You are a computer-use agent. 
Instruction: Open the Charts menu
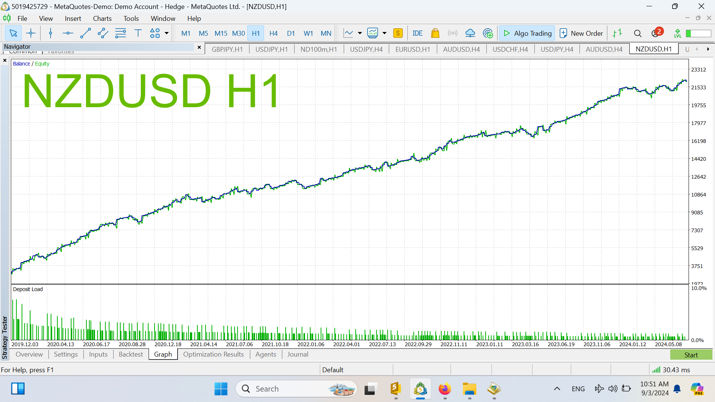click(101, 18)
